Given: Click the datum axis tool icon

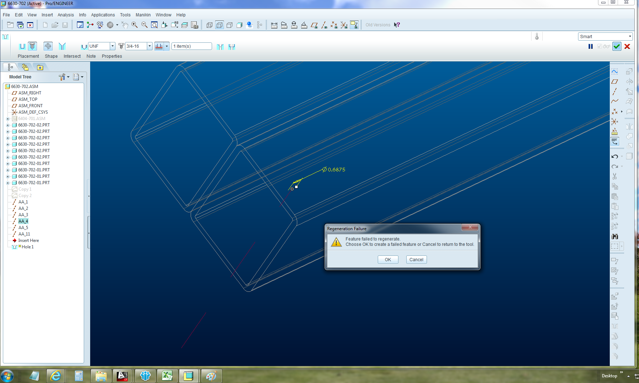Looking at the screenshot, I should [x=615, y=92].
